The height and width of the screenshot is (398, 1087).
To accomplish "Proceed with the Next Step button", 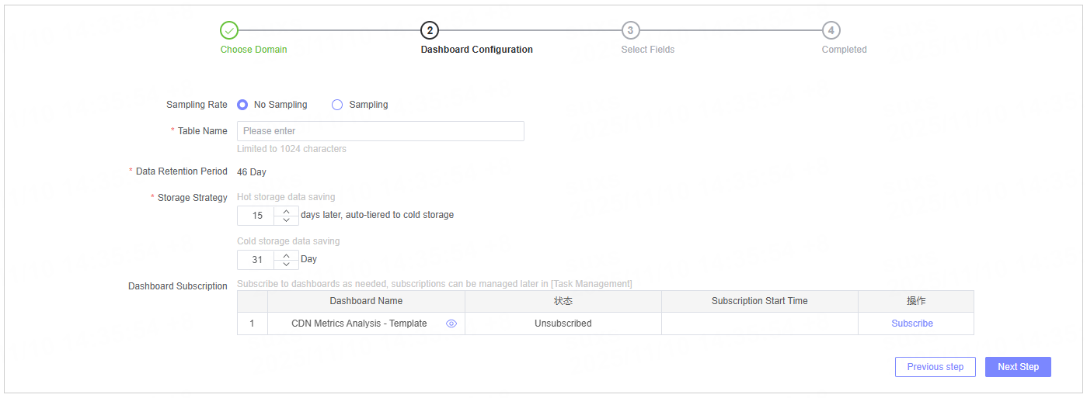I will (x=1018, y=367).
